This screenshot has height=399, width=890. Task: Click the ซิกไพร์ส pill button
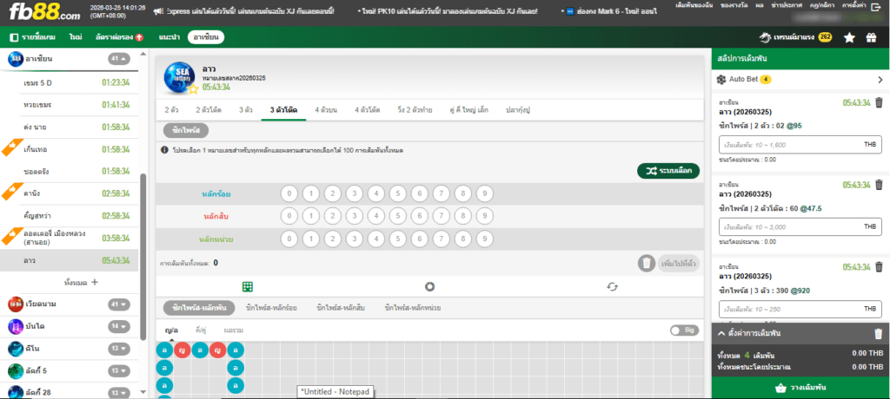point(186,131)
